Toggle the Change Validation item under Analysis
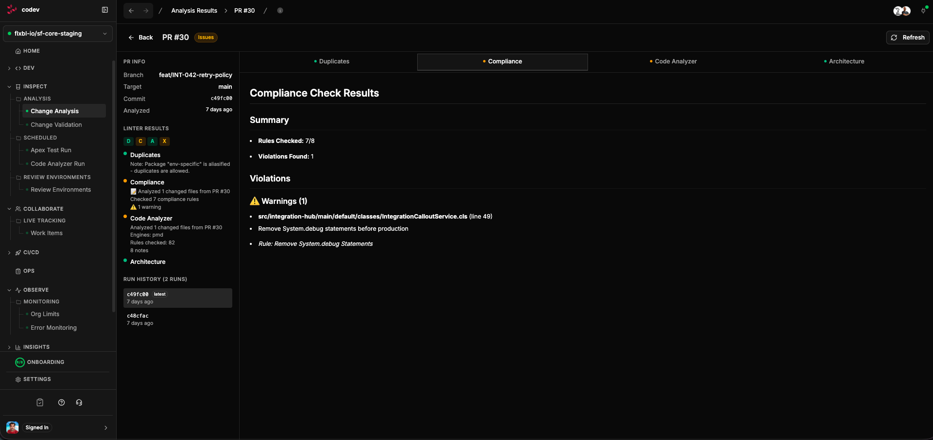This screenshot has width=933, height=440. (56, 124)
